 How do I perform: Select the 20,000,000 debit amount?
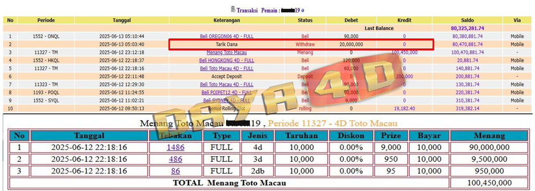[x=351, y=44]
